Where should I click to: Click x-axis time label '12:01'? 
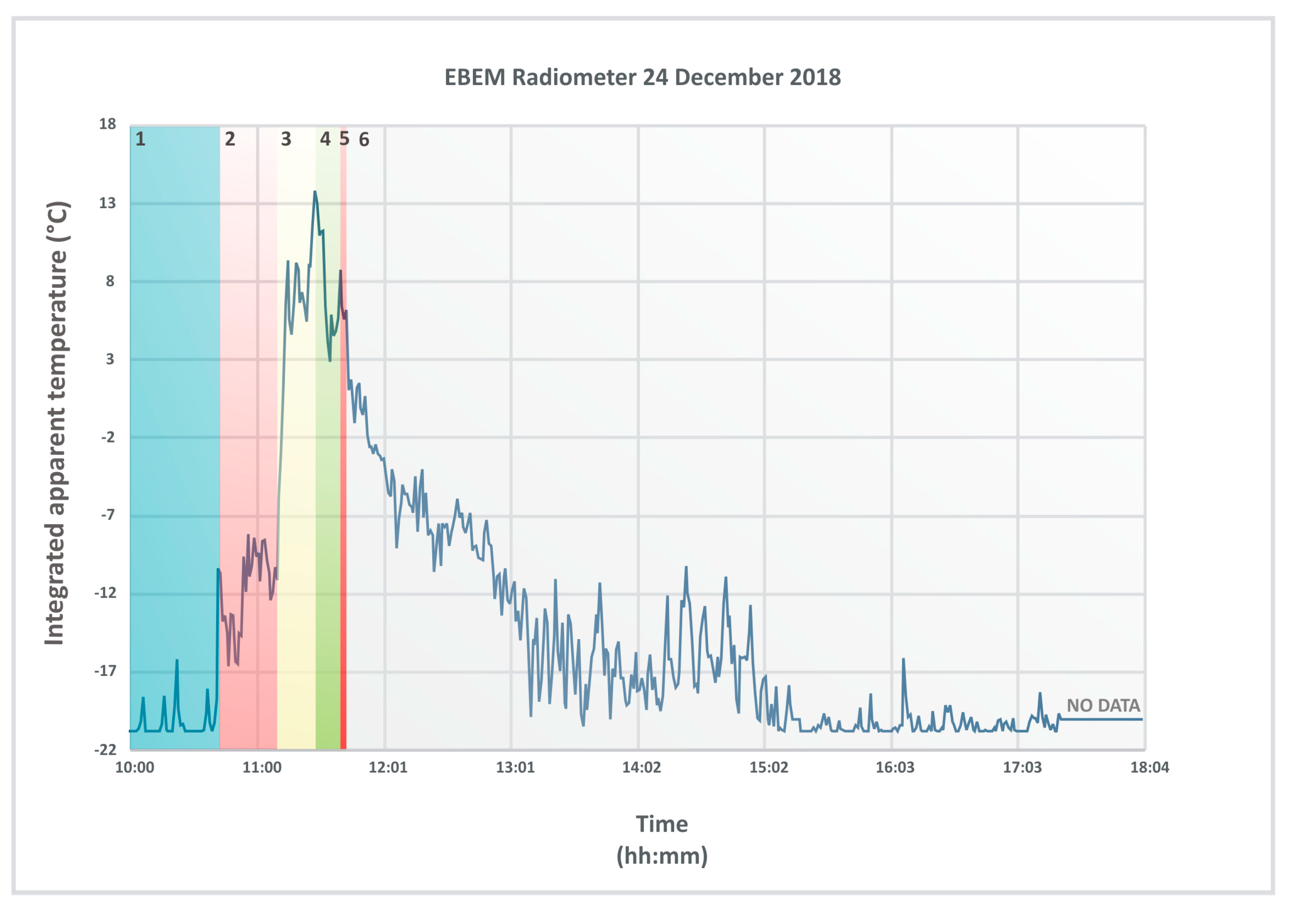[x=388, y=768]
